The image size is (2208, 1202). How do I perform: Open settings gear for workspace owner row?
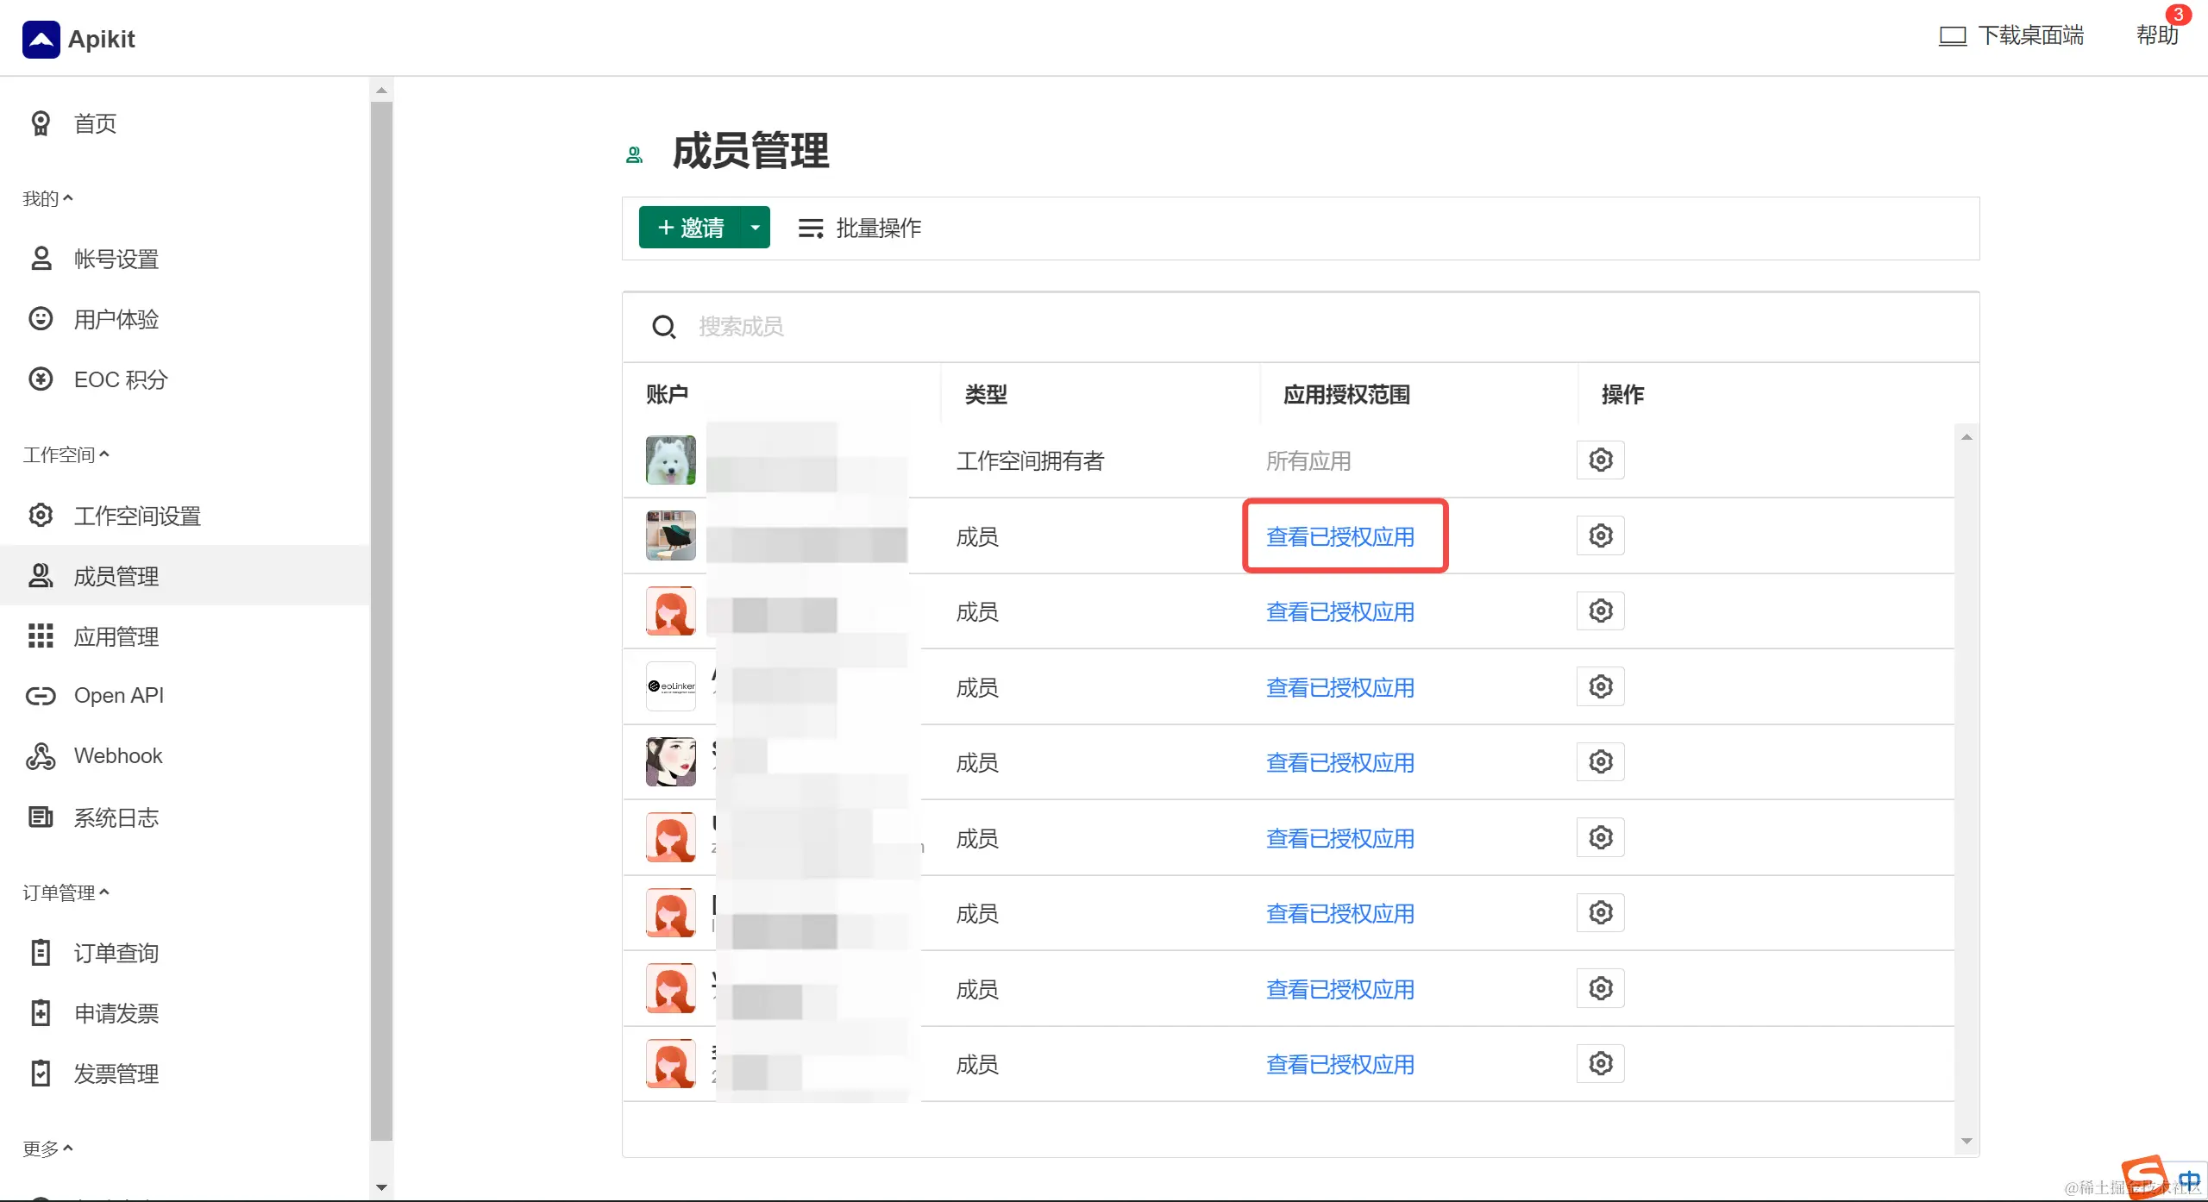click(1600, 460)
